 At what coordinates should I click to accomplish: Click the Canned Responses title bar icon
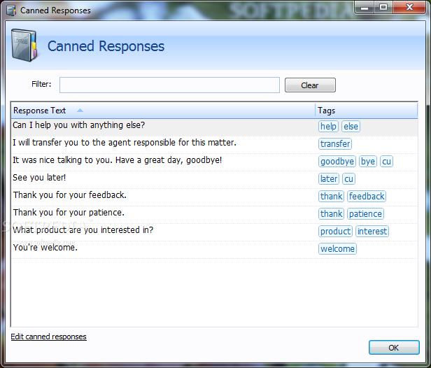11,10
